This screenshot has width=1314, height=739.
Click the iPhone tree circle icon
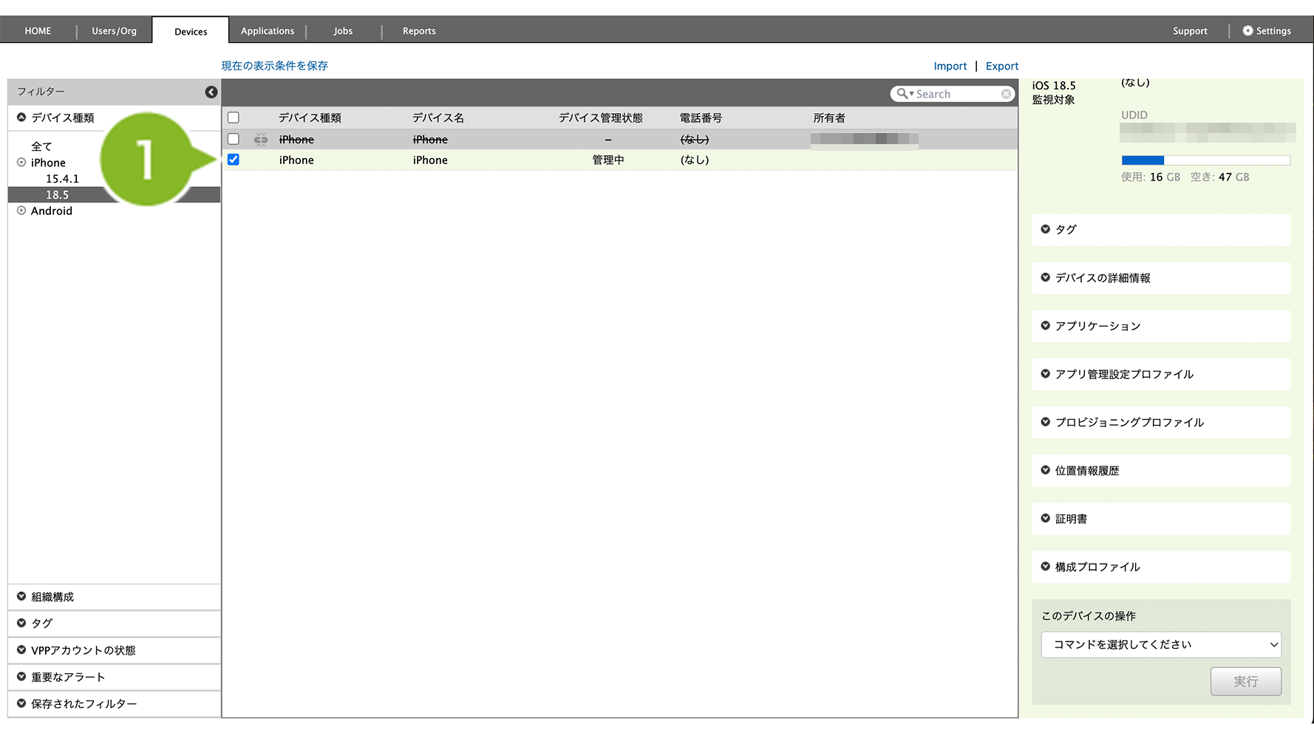pos(21,163)
